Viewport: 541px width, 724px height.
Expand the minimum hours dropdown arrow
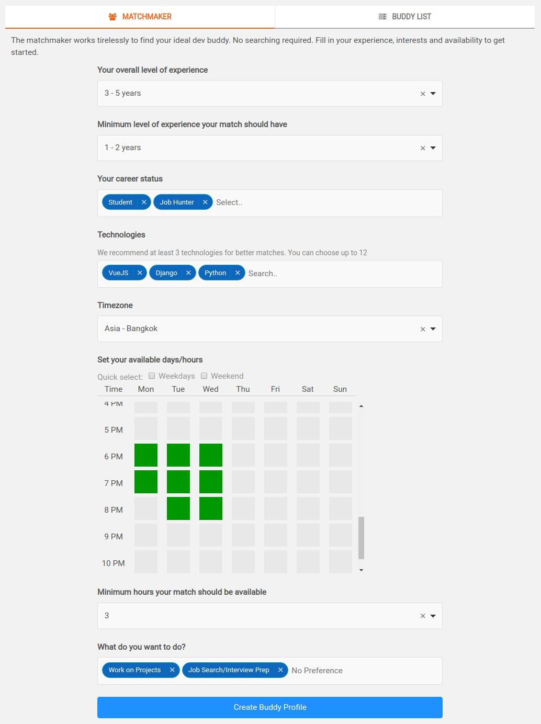(x=433, y=616)
